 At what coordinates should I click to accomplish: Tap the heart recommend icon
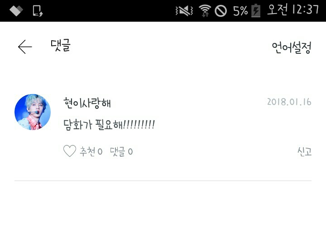[70, 151]
